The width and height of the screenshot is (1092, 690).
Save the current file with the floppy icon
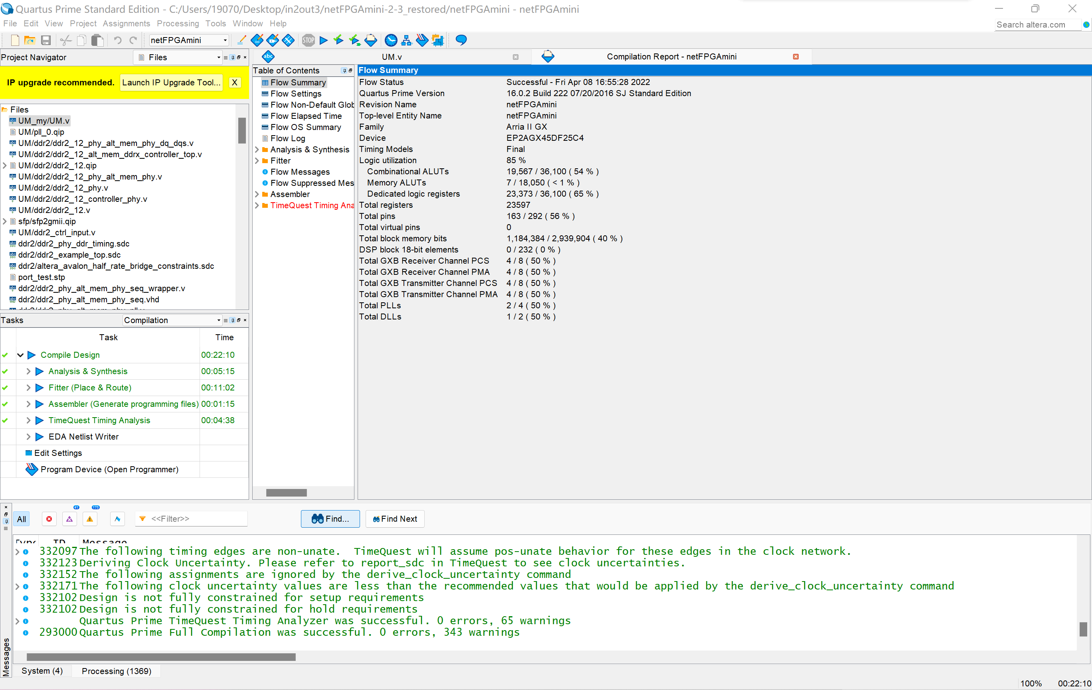click(46, 40)
